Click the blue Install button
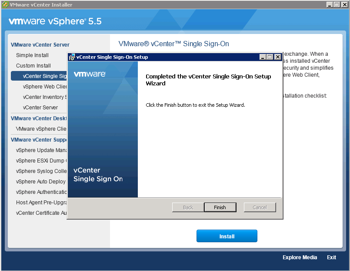This screenshot has height=271, width=350. tap(227, 236)
